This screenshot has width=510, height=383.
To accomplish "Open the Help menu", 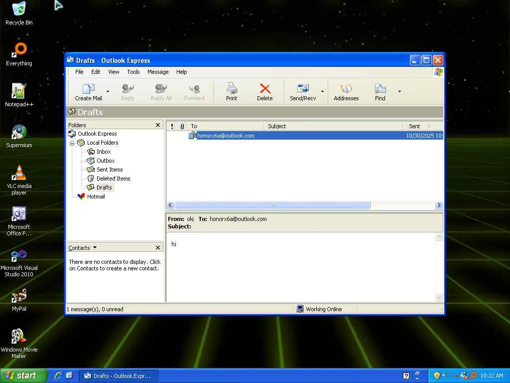I will point(181,72).
